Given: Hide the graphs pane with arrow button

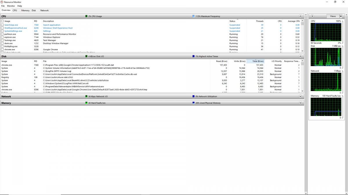Looking at the screenshot, I should coord(312,16).
